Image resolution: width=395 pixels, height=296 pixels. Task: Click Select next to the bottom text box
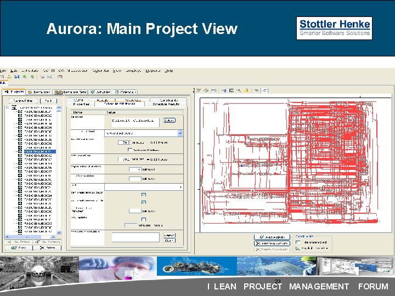click(169, 235)
